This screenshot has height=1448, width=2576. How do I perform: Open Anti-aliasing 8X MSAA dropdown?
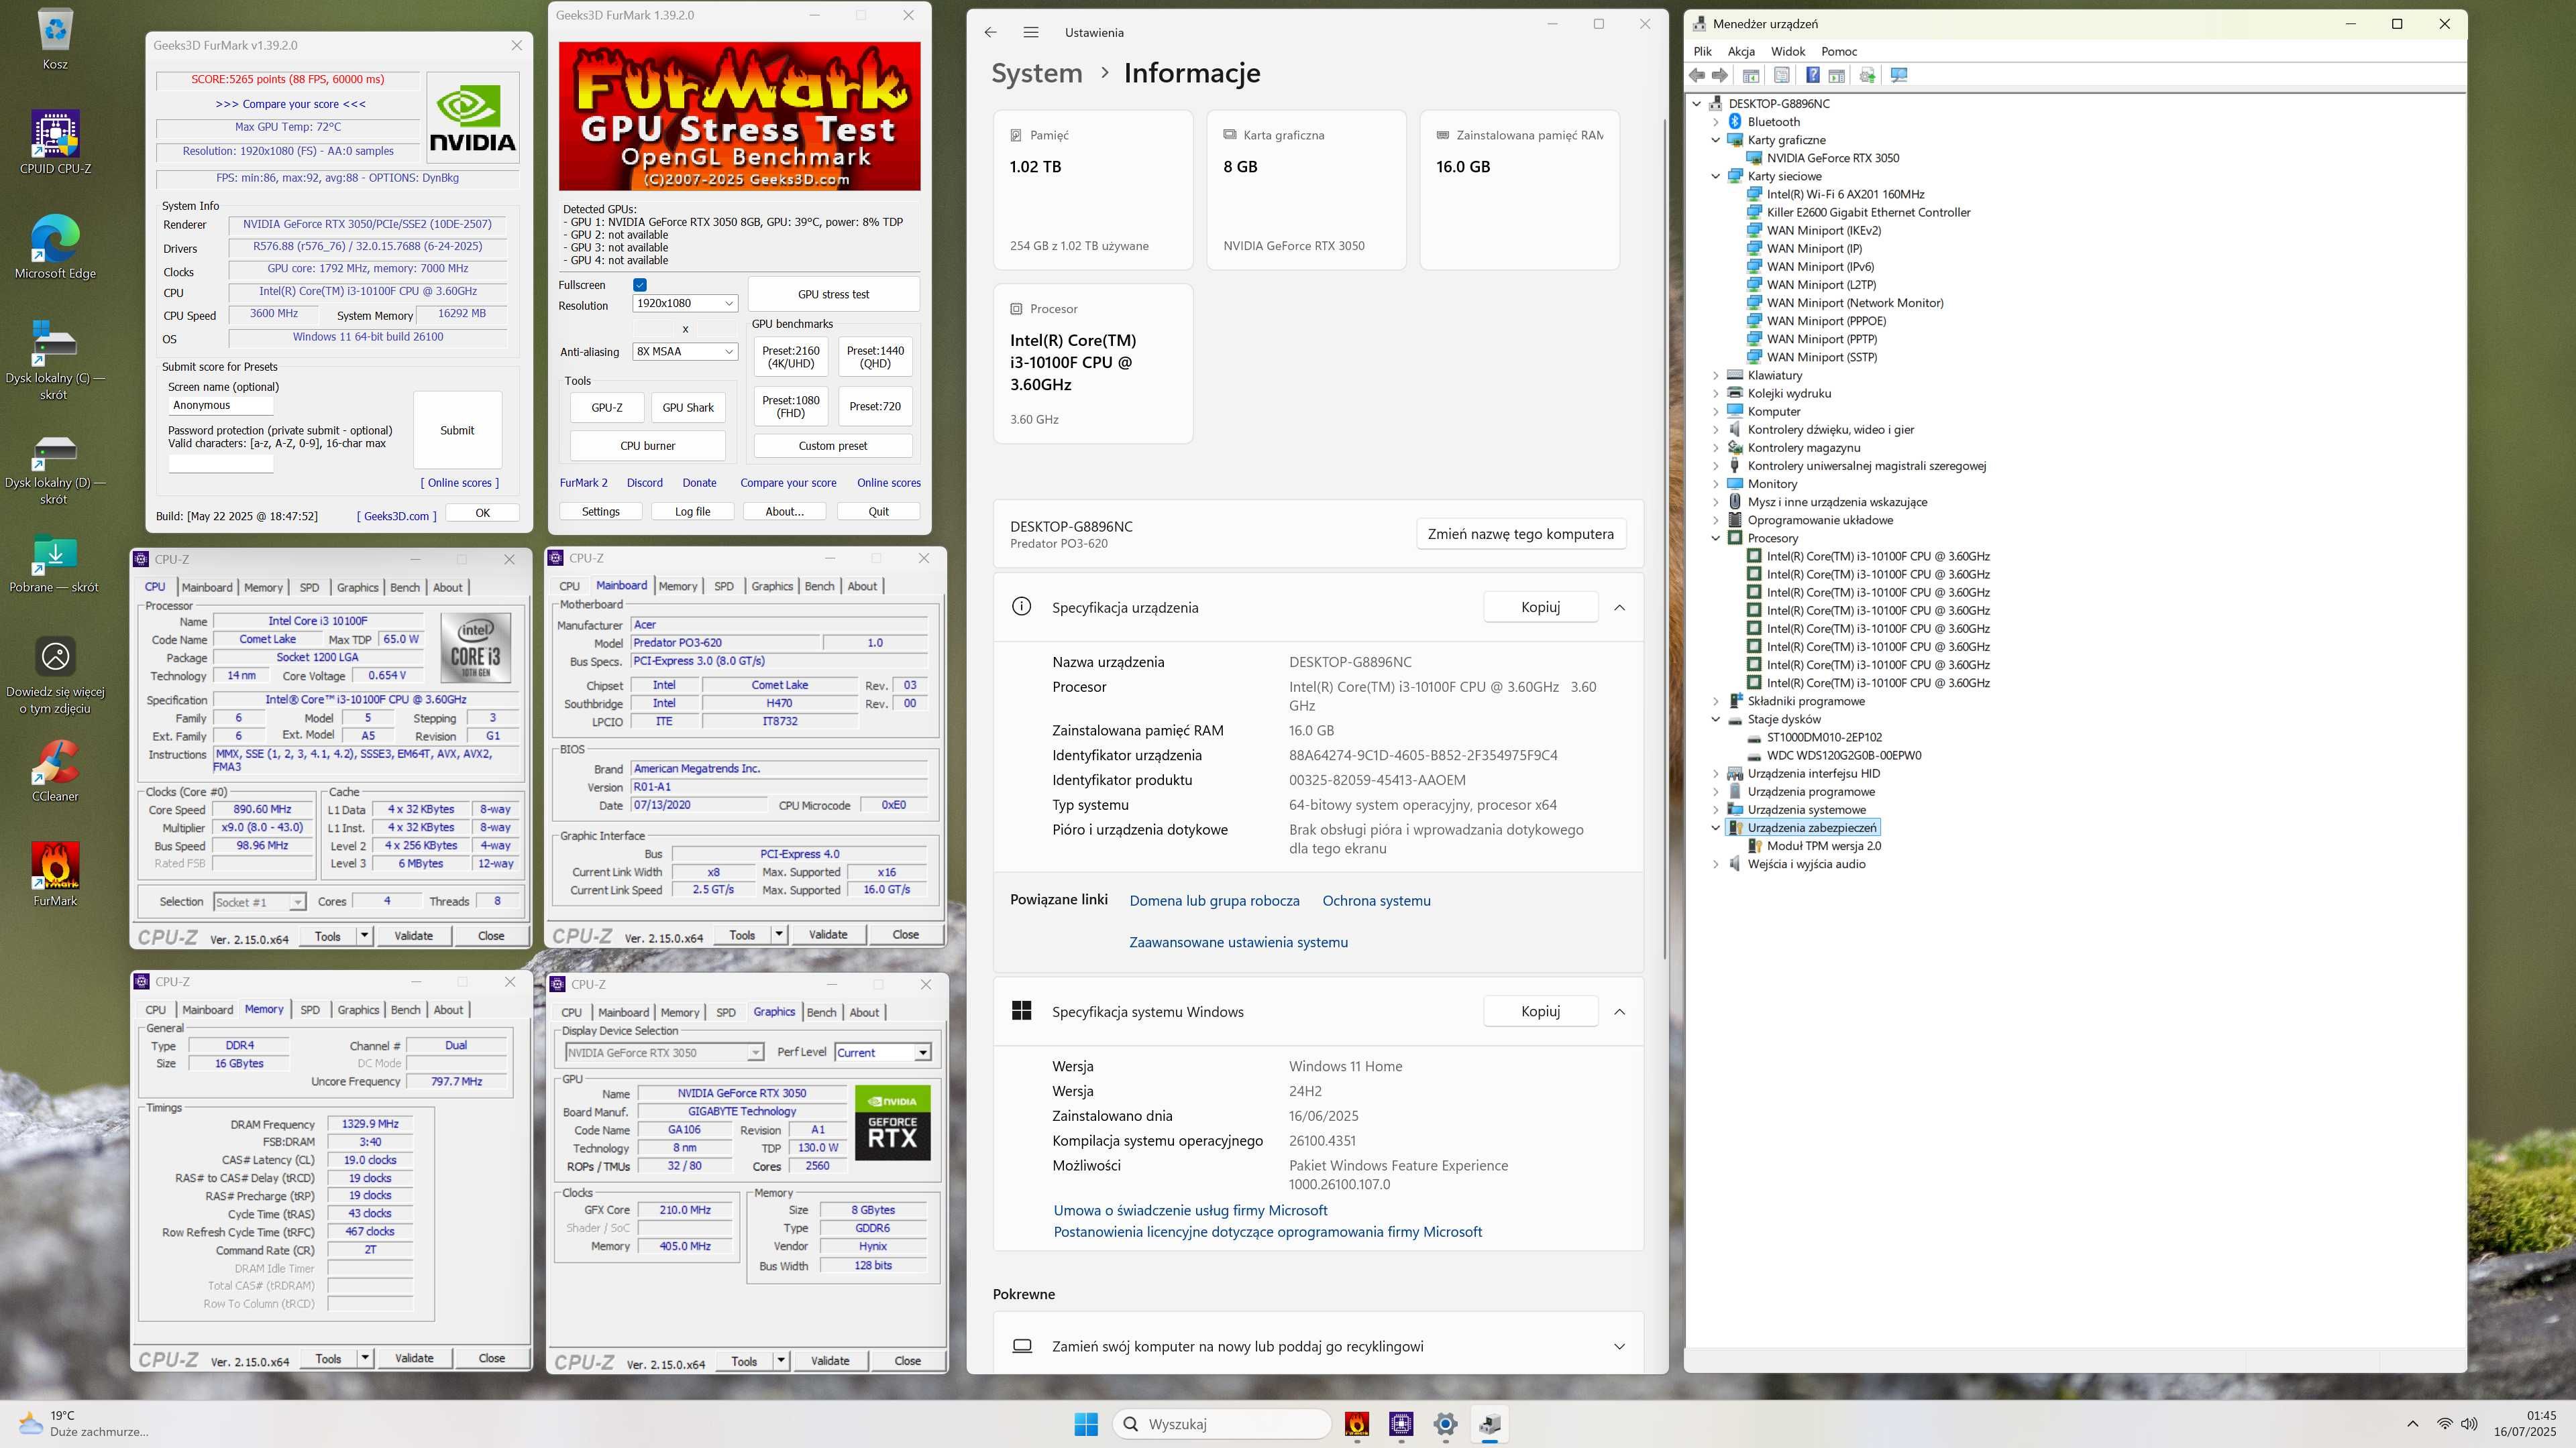[x=685, y=352]
